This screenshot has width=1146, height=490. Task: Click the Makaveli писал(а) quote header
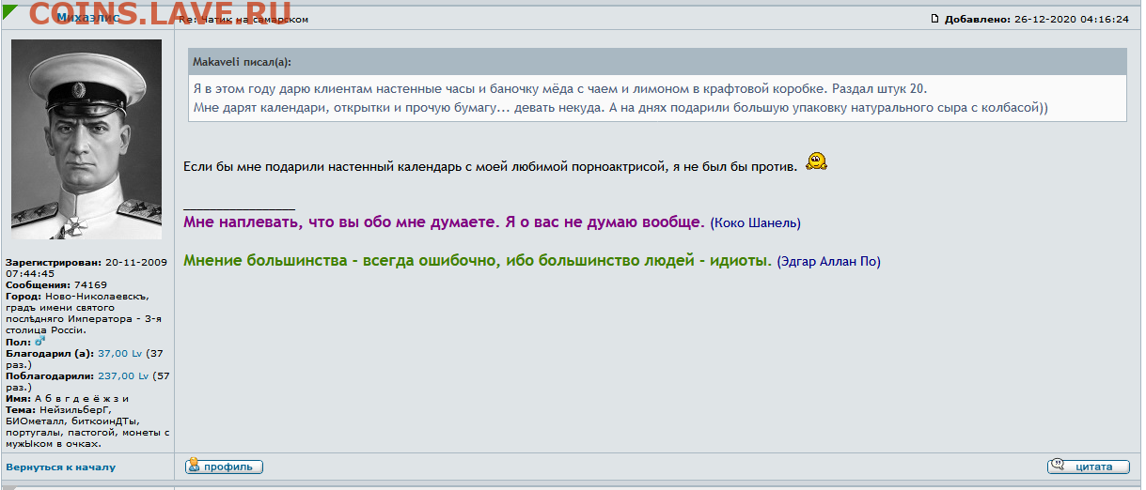pyautogui.click(x=243, y=62)
